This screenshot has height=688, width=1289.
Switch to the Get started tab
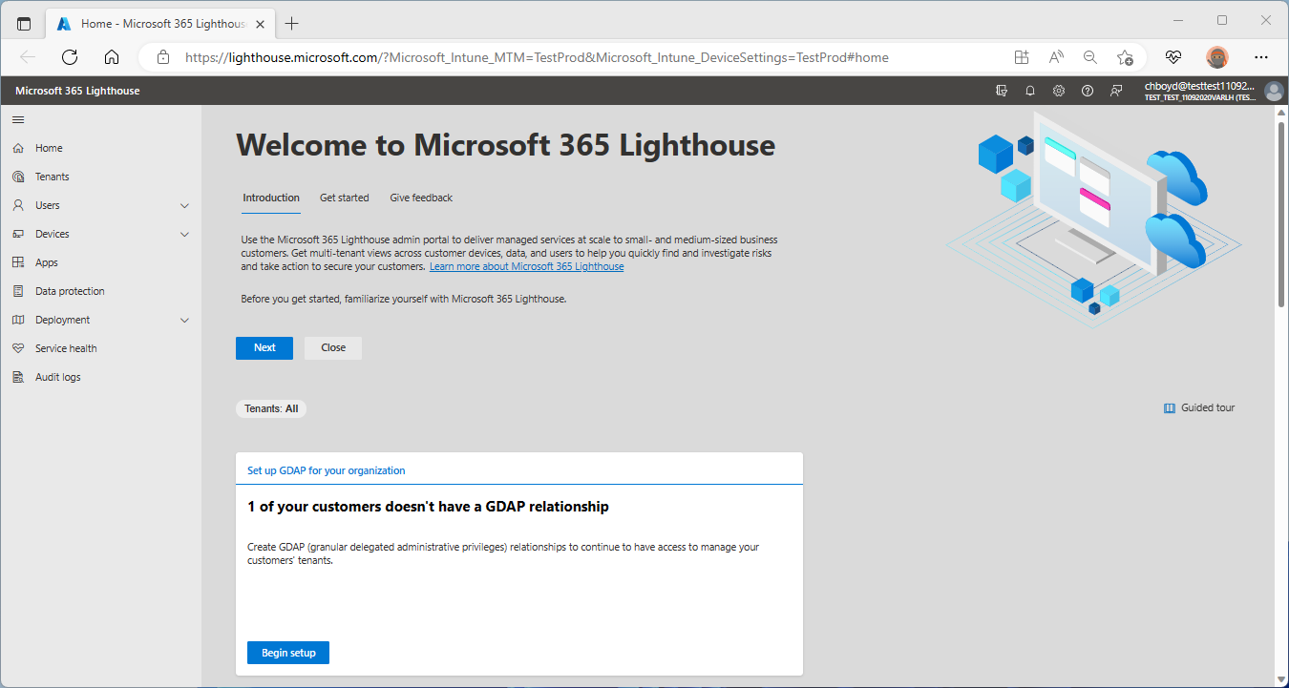click(x=344, y=198)
